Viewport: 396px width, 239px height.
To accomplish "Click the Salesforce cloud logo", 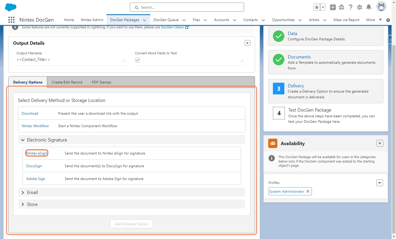I will pyautogui.click(x=11, y=7).
